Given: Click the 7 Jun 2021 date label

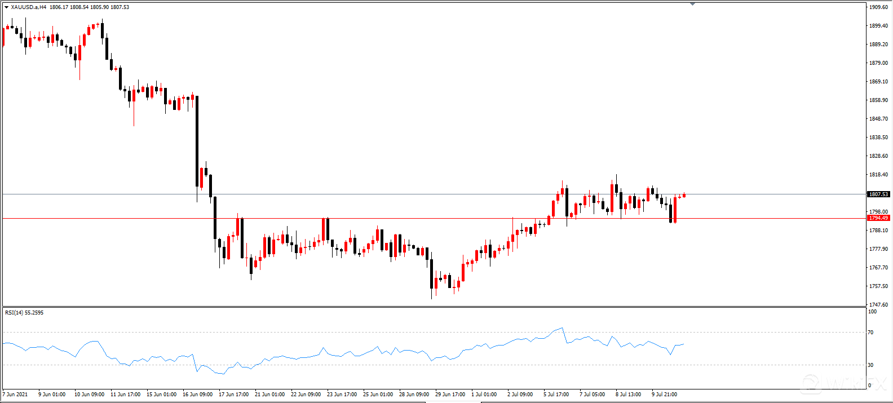Looking at the screenshot, I should coord(16,395).
